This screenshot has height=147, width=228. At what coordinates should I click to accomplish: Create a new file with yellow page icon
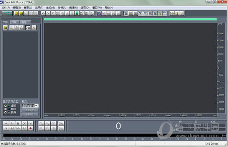tap(16, 13)
